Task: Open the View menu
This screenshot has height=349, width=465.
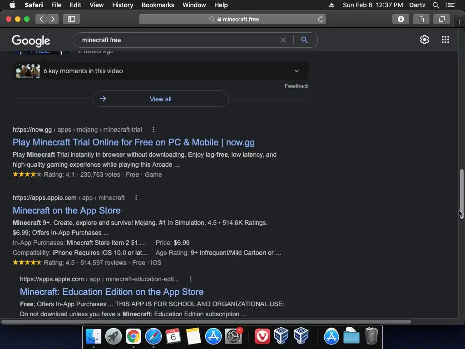Action: coord(96,5)
